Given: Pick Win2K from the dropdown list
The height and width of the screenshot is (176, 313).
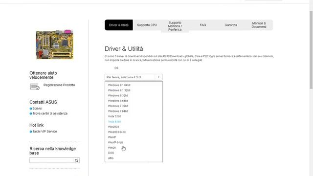Looking at the screenshot, I should pyautogui.click(x=112, y=148).
